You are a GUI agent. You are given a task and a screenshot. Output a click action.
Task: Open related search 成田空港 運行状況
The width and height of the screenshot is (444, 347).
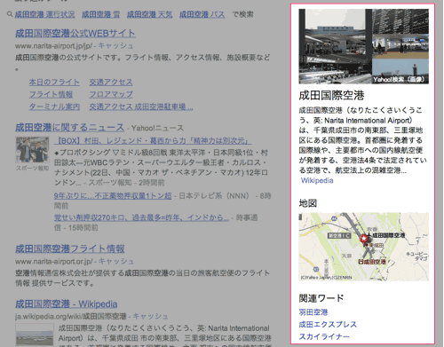[x=44, y=14]
